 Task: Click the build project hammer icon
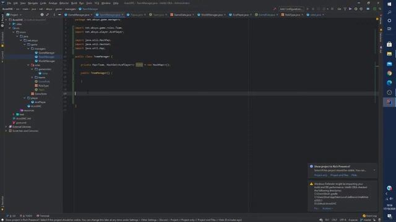point(275,9)
